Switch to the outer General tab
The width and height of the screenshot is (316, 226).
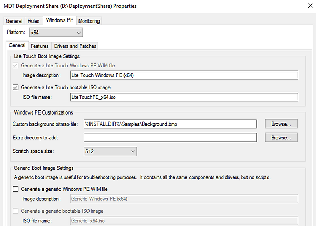[14, 21]
